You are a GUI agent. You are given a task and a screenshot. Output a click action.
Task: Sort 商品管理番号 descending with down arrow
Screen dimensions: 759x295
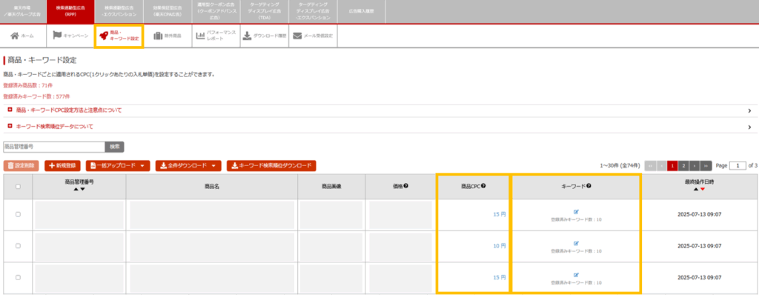pos(82,190)
